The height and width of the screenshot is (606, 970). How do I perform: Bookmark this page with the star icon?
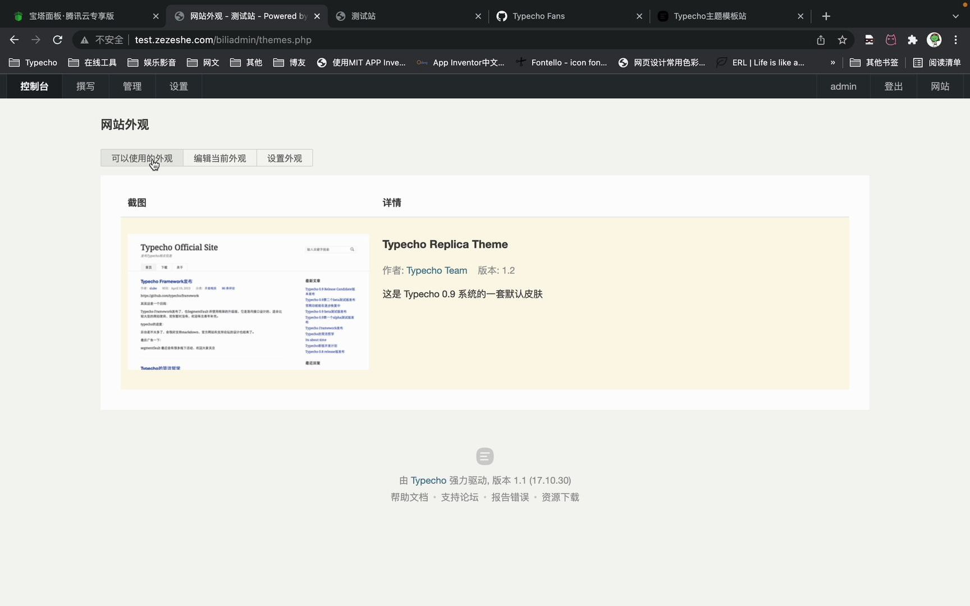pos(842,40)
